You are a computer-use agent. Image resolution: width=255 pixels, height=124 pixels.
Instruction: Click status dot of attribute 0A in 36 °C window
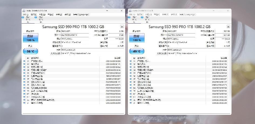coord(24,88)
